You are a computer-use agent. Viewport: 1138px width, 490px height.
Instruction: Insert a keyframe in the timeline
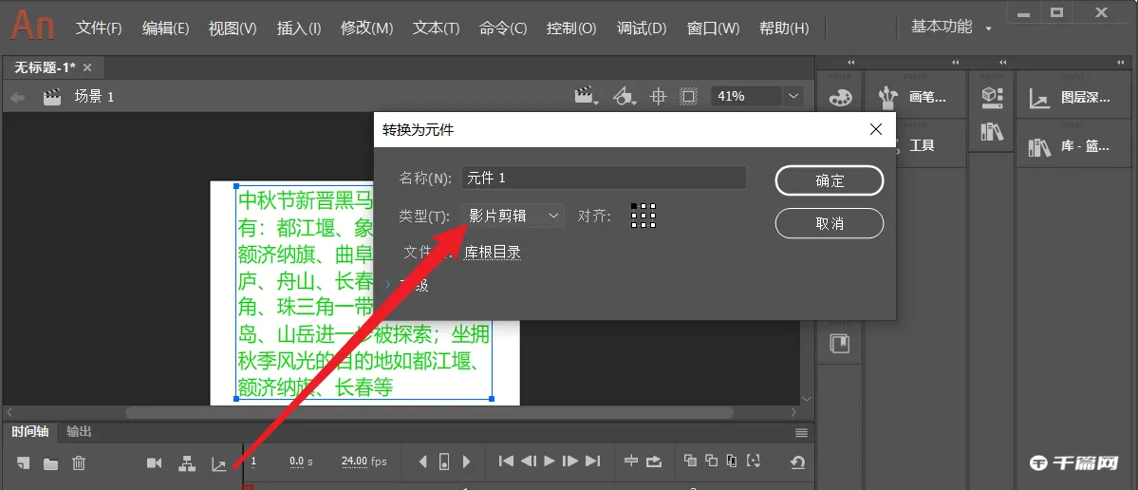tap(445, 461)
